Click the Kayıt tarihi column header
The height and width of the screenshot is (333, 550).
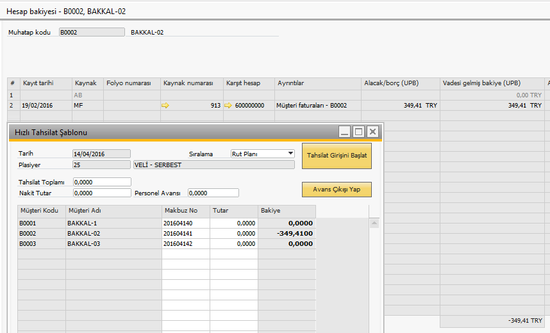[46, 83]
